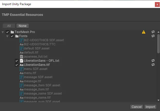160x111 pixels.
Task: Click the warning icon beside TextMesh Pro
Action: tap(144, 32)
